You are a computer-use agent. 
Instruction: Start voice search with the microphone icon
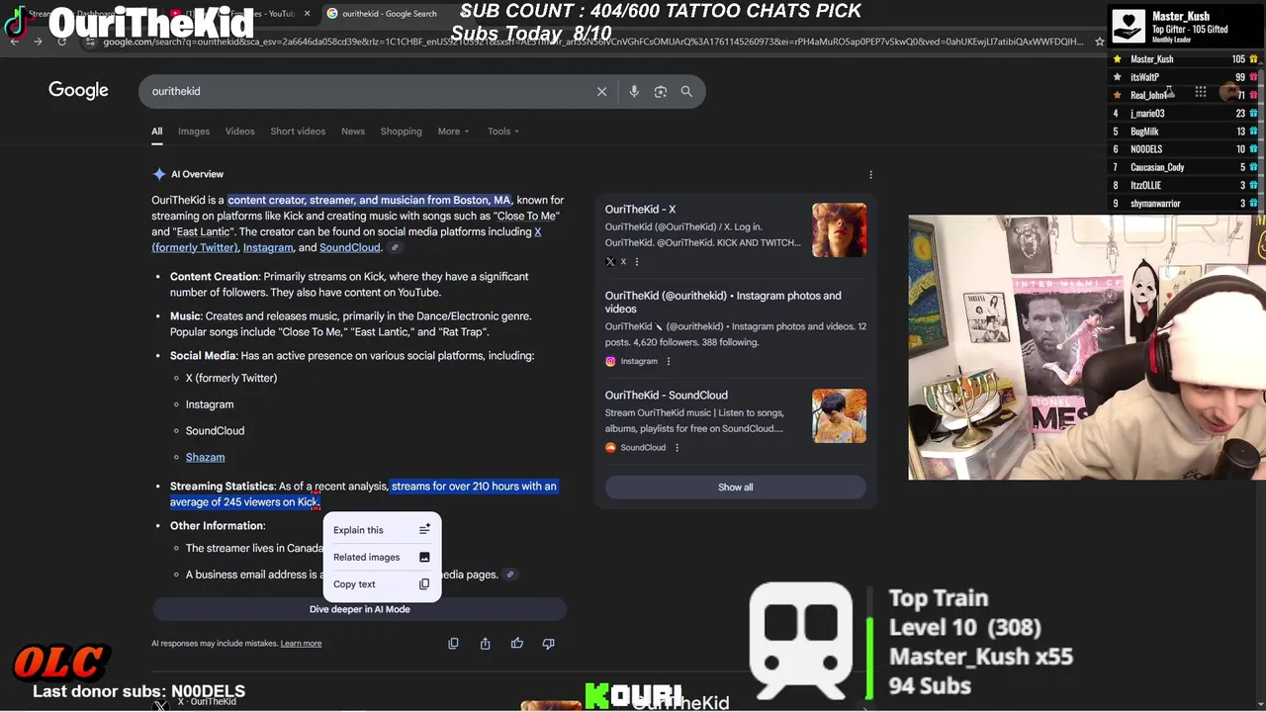(634, 91)
